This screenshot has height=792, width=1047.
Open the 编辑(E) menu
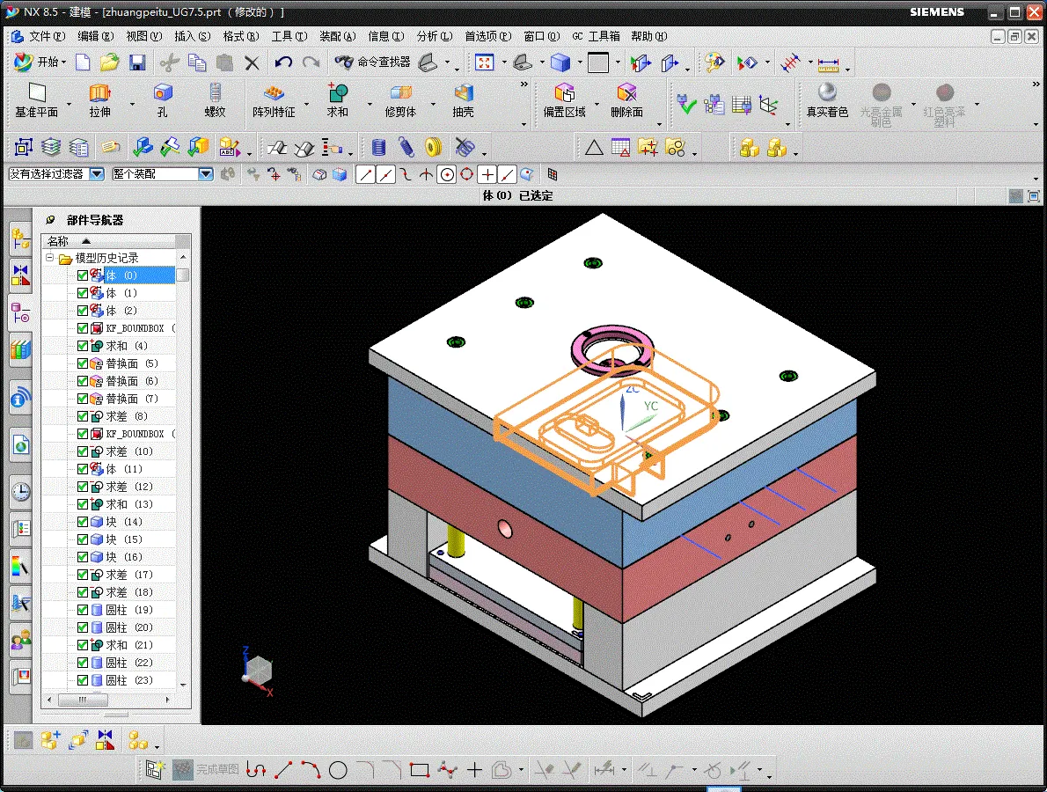[x=96, y=36]
